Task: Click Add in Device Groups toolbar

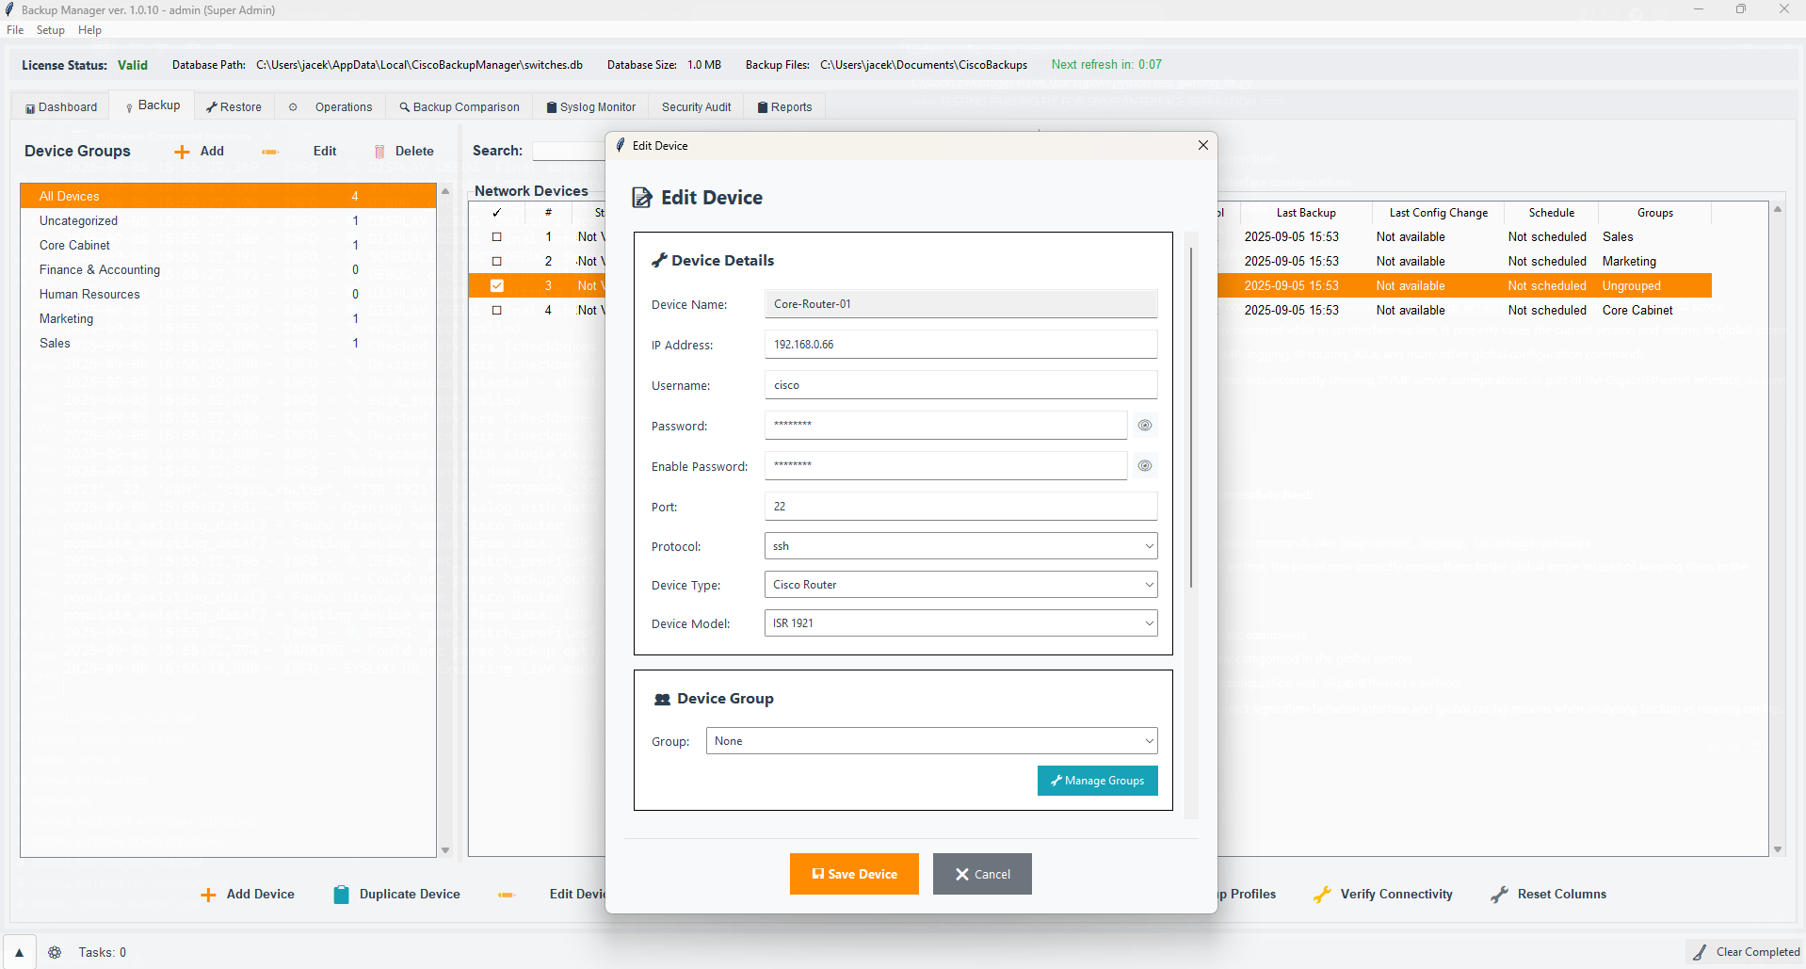Action: (200, 151)
